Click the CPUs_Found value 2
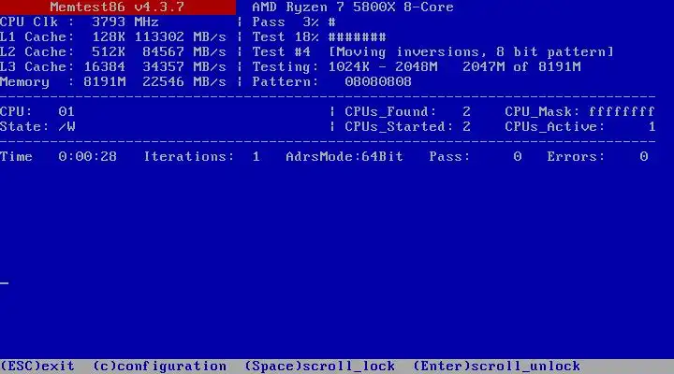The width and height of the screenshot is (674, 374). 466,111
